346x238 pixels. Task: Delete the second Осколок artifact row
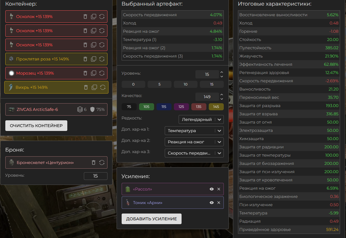click(x=85, y=31)
